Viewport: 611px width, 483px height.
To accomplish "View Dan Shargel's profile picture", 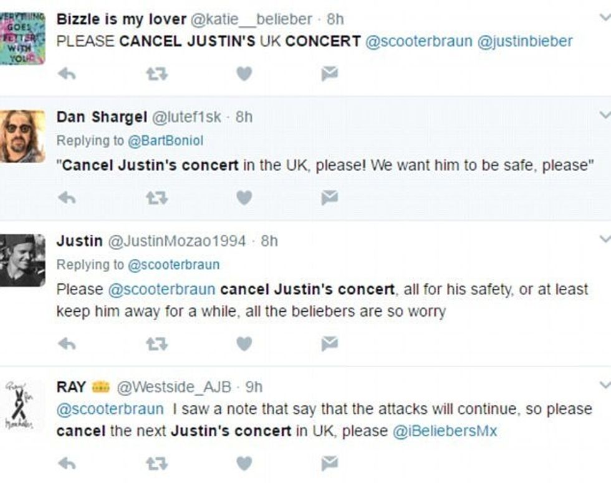I will 22,136.
